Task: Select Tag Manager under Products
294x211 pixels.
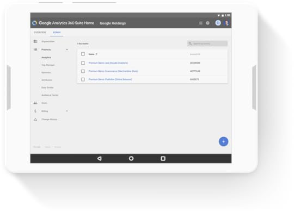Action: (x=48, y=65)
